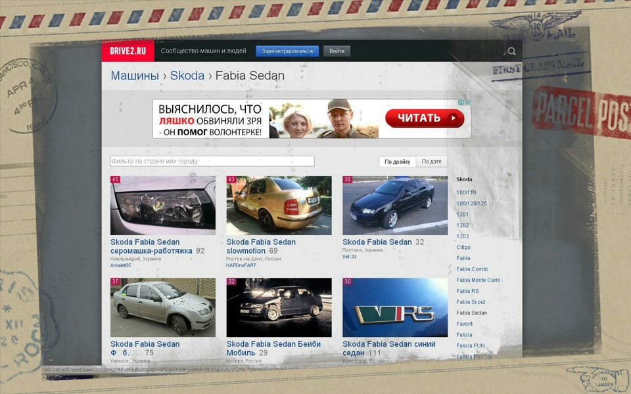Image resolution: width=631 pixels, height=394 pixels.
Task: Select model 1202 in sidebar
Action: pos(462,225)
